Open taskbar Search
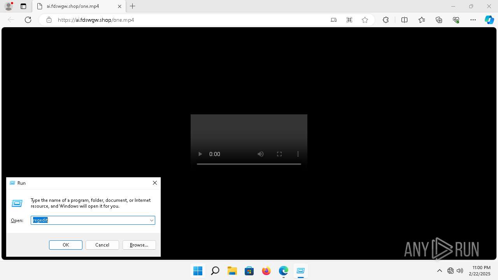Image resolution: width=498 pixels, height=280 pixels. (215, 271)
